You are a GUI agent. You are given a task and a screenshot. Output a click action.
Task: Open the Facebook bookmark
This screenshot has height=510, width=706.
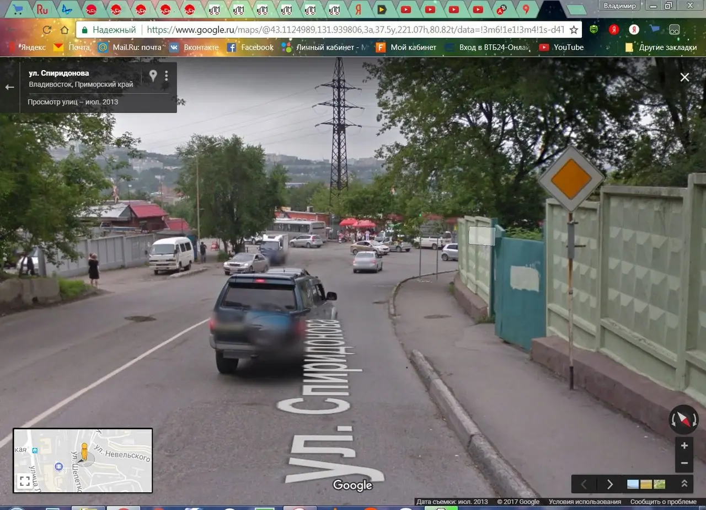[x=250, y=47]
